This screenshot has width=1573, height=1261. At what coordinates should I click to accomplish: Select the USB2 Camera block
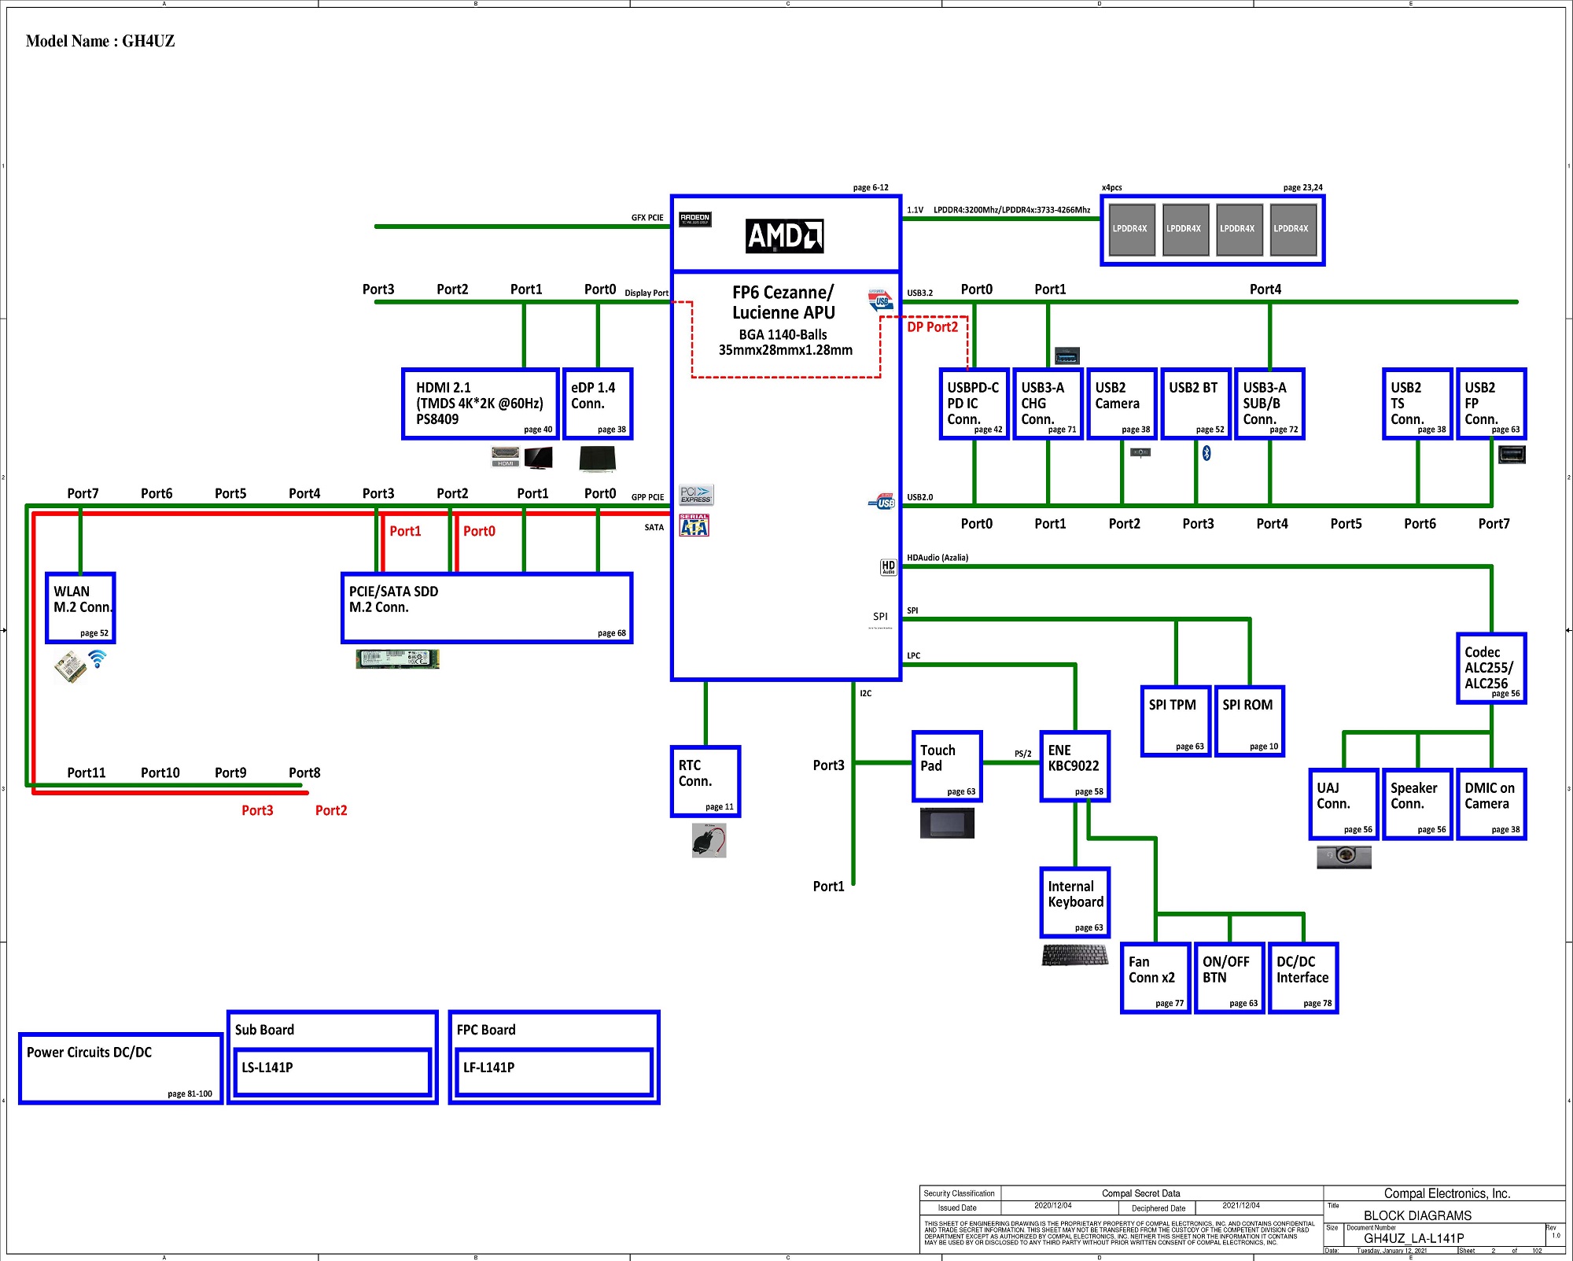[1122, 404]
